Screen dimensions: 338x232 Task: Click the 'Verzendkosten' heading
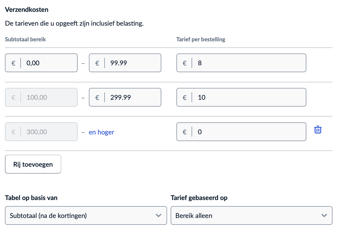[x=27, y=10]
